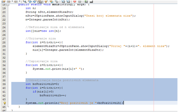This screenshot has height=112, width=178.
Task: Click the line 'int brPozitivnih=0;'
Action: coord(42,84)
